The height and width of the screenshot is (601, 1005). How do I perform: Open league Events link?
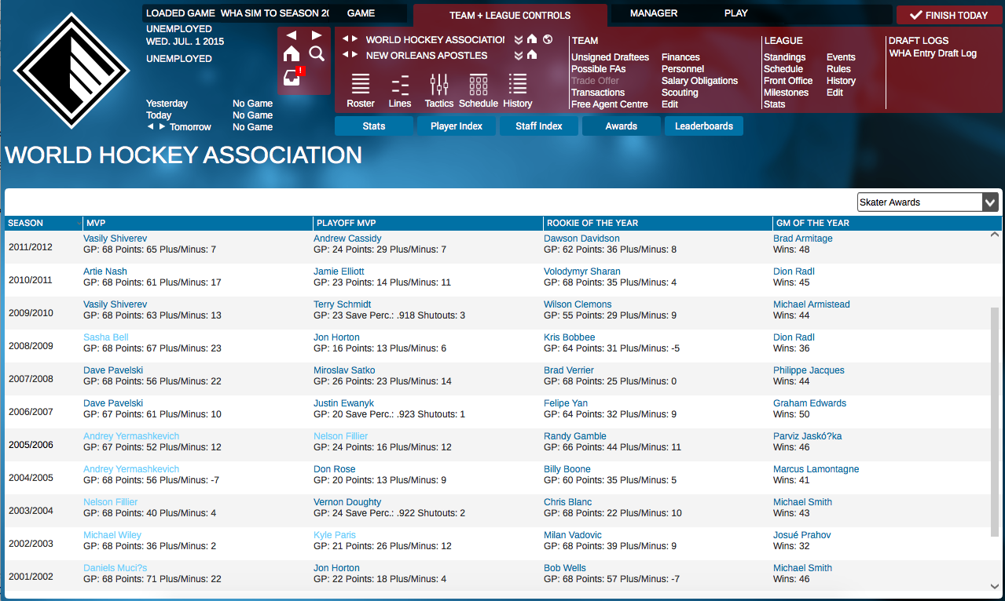pos(841,57)
